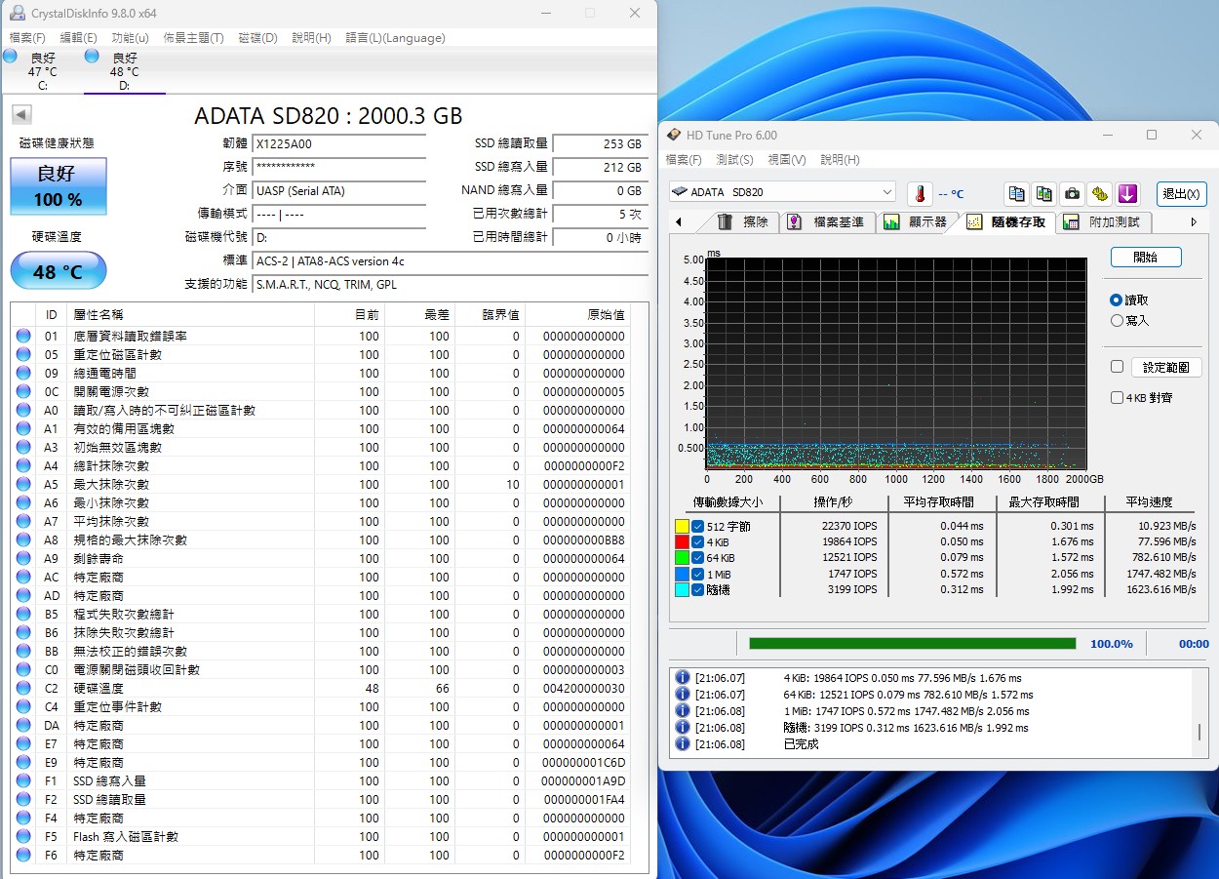
Task: Enable the 4 KB 對齊 checkbox
Action: coord(1118,398)
